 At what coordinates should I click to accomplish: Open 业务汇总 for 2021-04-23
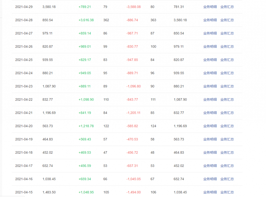click(227, 86)
